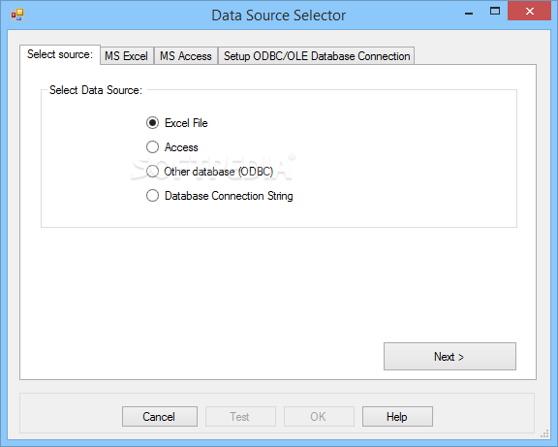Image resolution: width=558 pixels, height=447 pixels.
Task: Click the application icon in title bar
Action: 17,15
